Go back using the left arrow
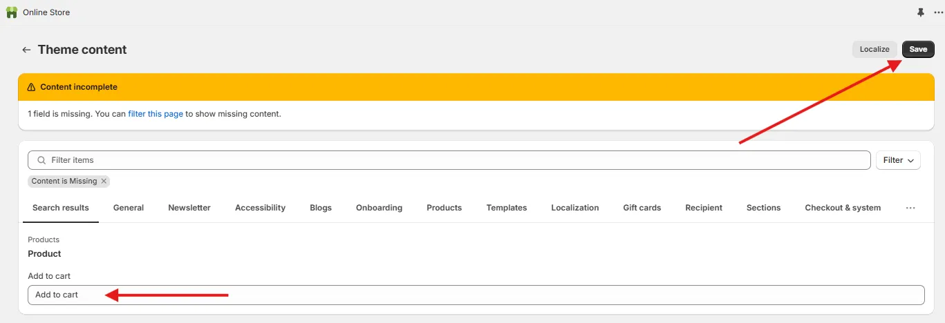Screen dimensions: 945x323 (x=26, y=50)
